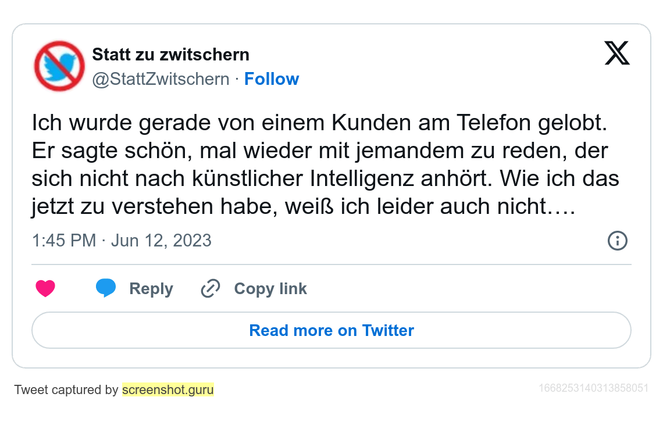Visit the highlighted screenshot.guru link
663x422 pixels.
point(167,389)
